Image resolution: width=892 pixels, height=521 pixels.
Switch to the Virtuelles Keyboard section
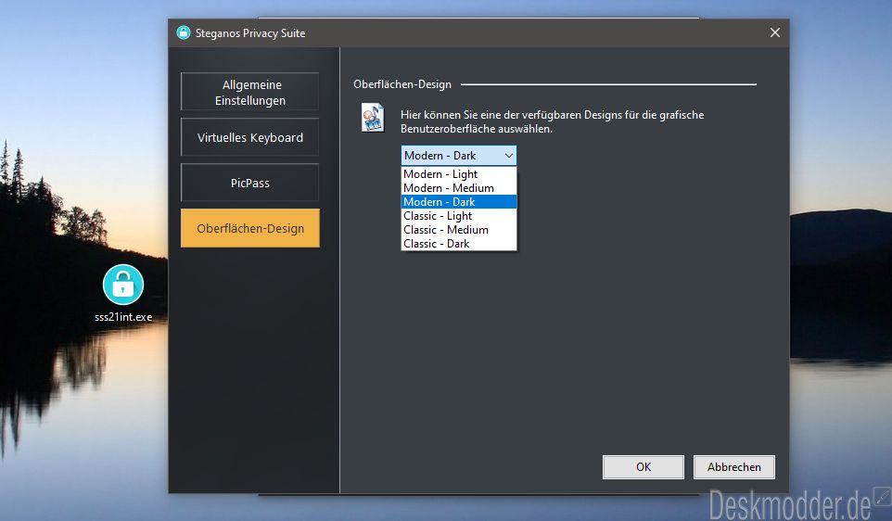249,137
